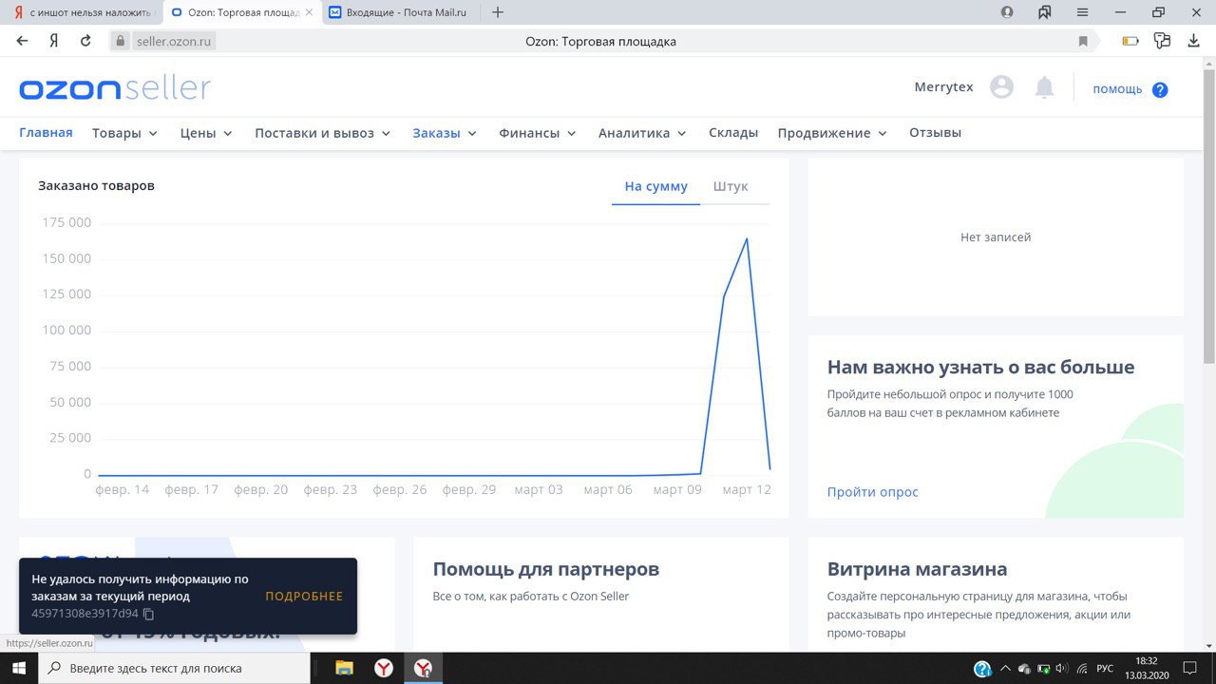This screenshot has height=684, width=1216.
Task: Click the browser feedback/extensions icon next to downloads
Action: [x=1162, y=41]
